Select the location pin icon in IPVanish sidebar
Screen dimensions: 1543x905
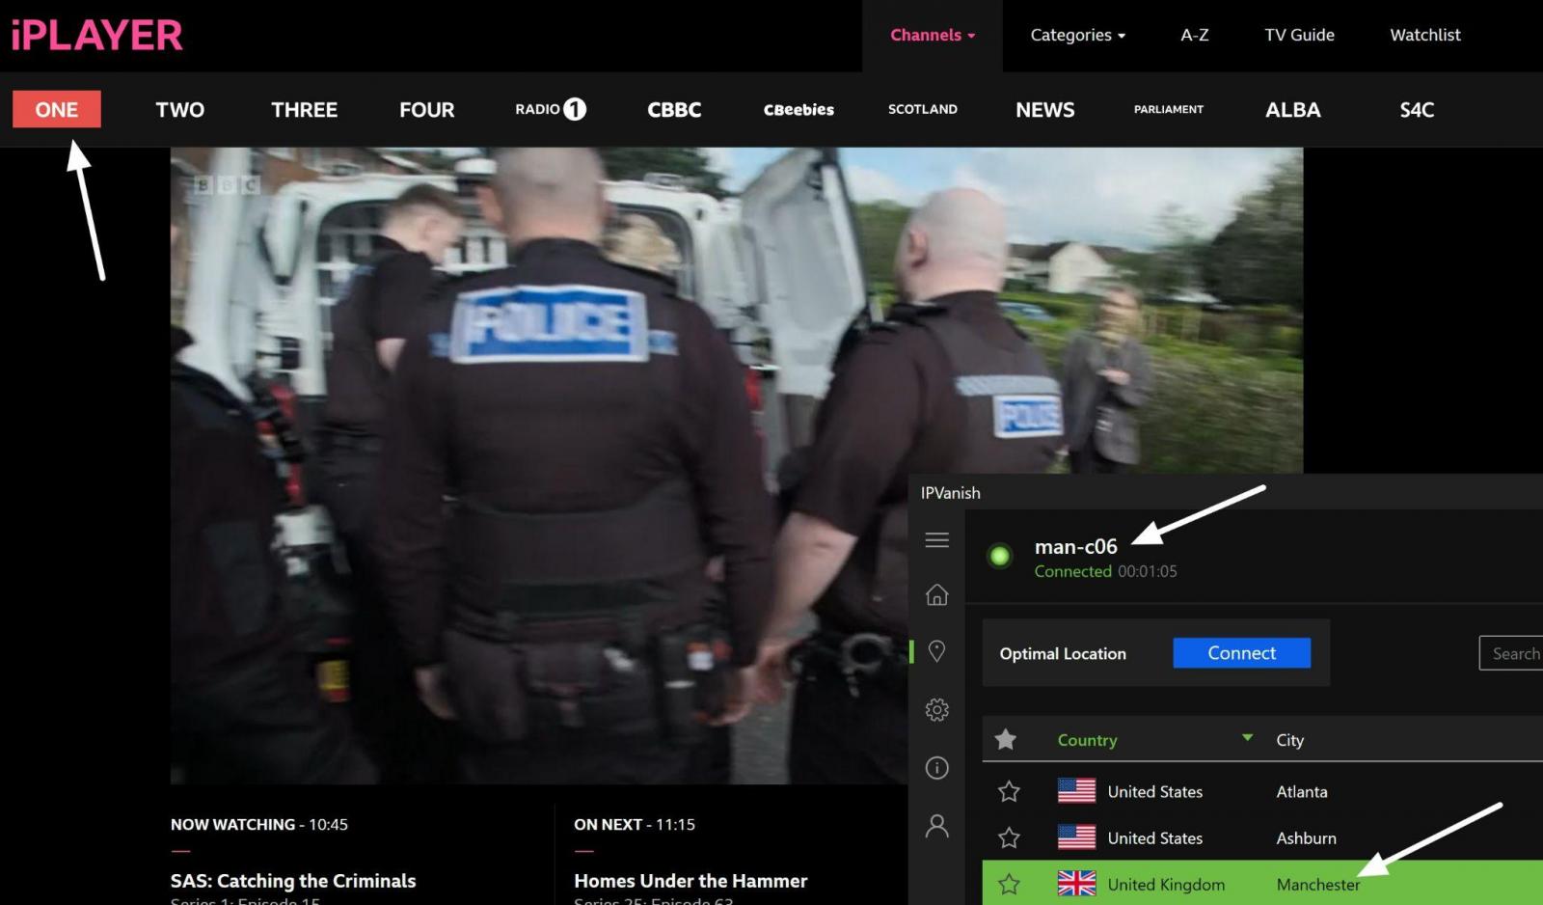pyautogui.click(x=936, y=652)
